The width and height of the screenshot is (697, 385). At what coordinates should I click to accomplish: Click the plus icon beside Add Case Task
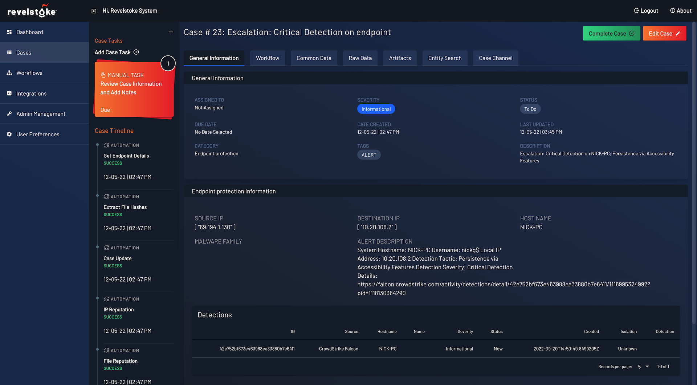pyautogui.click(x=136, y=52)
